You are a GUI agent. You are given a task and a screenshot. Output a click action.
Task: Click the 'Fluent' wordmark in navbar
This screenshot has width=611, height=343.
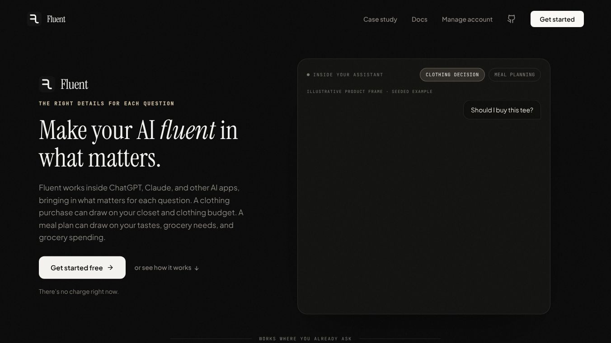click(x=56, y=19)
